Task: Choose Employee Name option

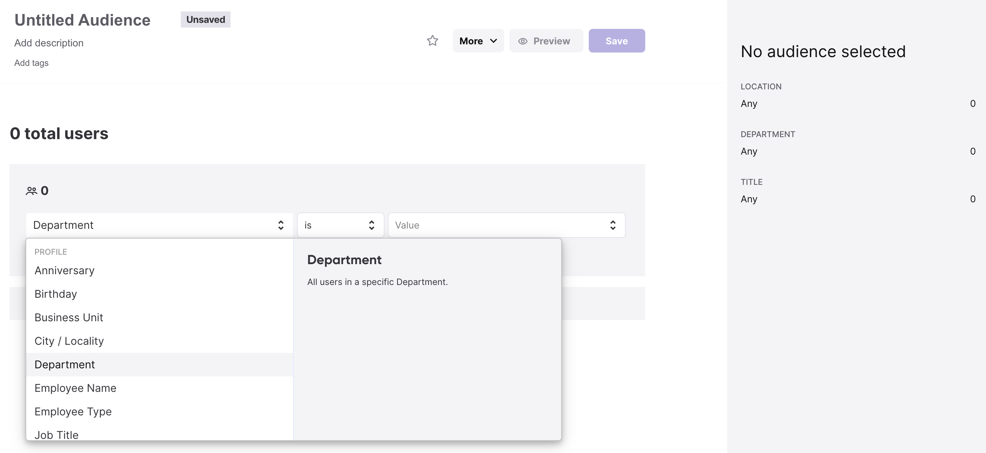Action: point(159,388)
